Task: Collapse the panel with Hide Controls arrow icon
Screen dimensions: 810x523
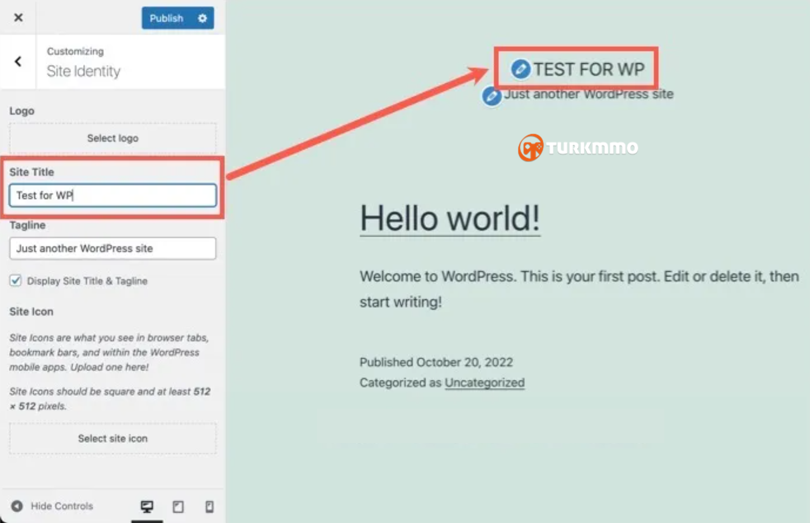Action: point(17,506)
